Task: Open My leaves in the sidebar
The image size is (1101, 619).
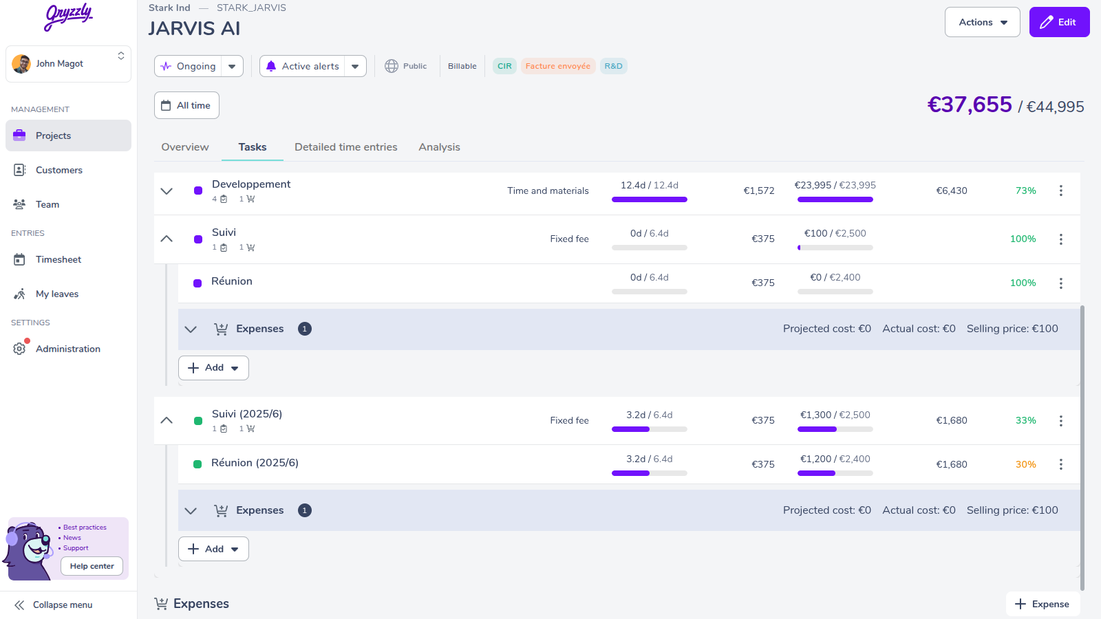Action: tap(68, 294)
